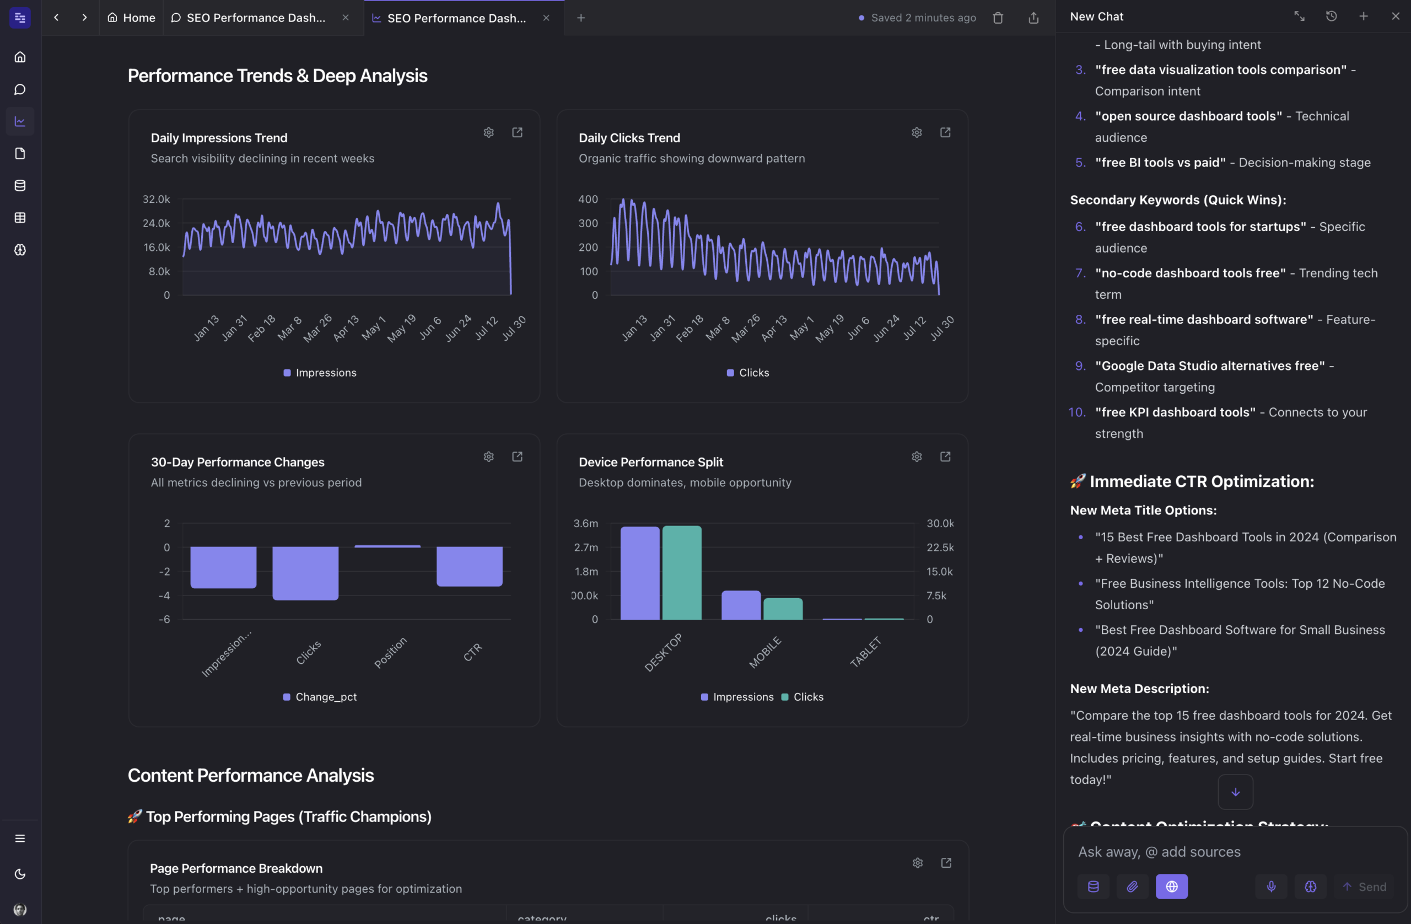This screenshot has width=1411, height=924.
Task: Click the back navigation chevron at top left
Action: (x=56, y=17)
